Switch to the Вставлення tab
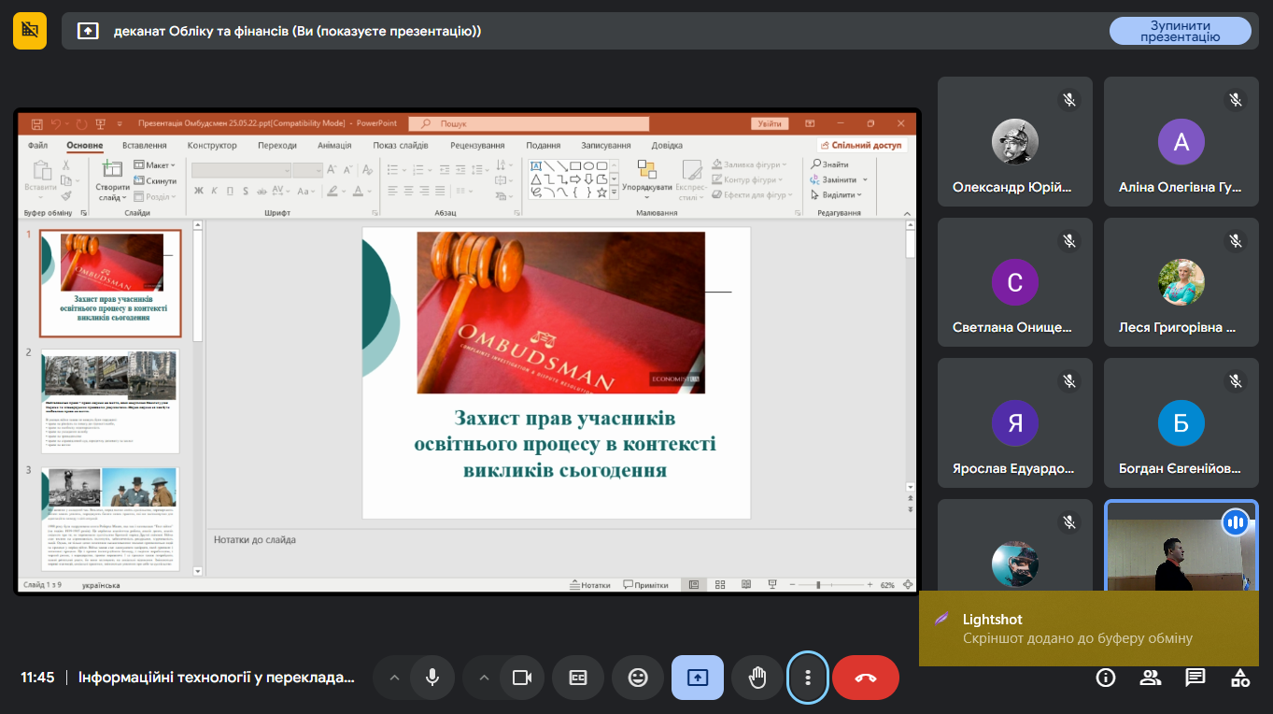The height and width of the screenshot is (714, 1273). [x=144, y=146]
